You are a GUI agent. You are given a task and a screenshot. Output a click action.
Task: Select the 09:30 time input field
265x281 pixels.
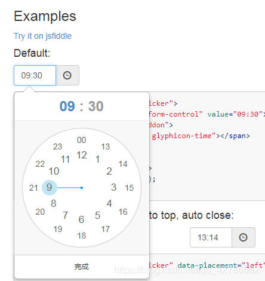35,75
